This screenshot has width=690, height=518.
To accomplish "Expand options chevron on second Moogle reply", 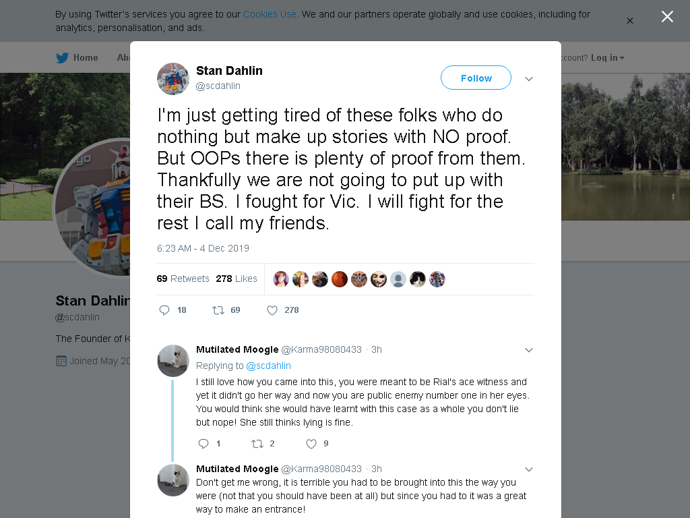I will tap(529, 469).
